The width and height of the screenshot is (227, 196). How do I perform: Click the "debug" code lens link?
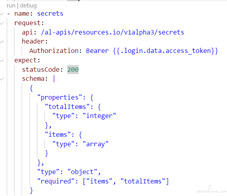(x=28, y=6)
